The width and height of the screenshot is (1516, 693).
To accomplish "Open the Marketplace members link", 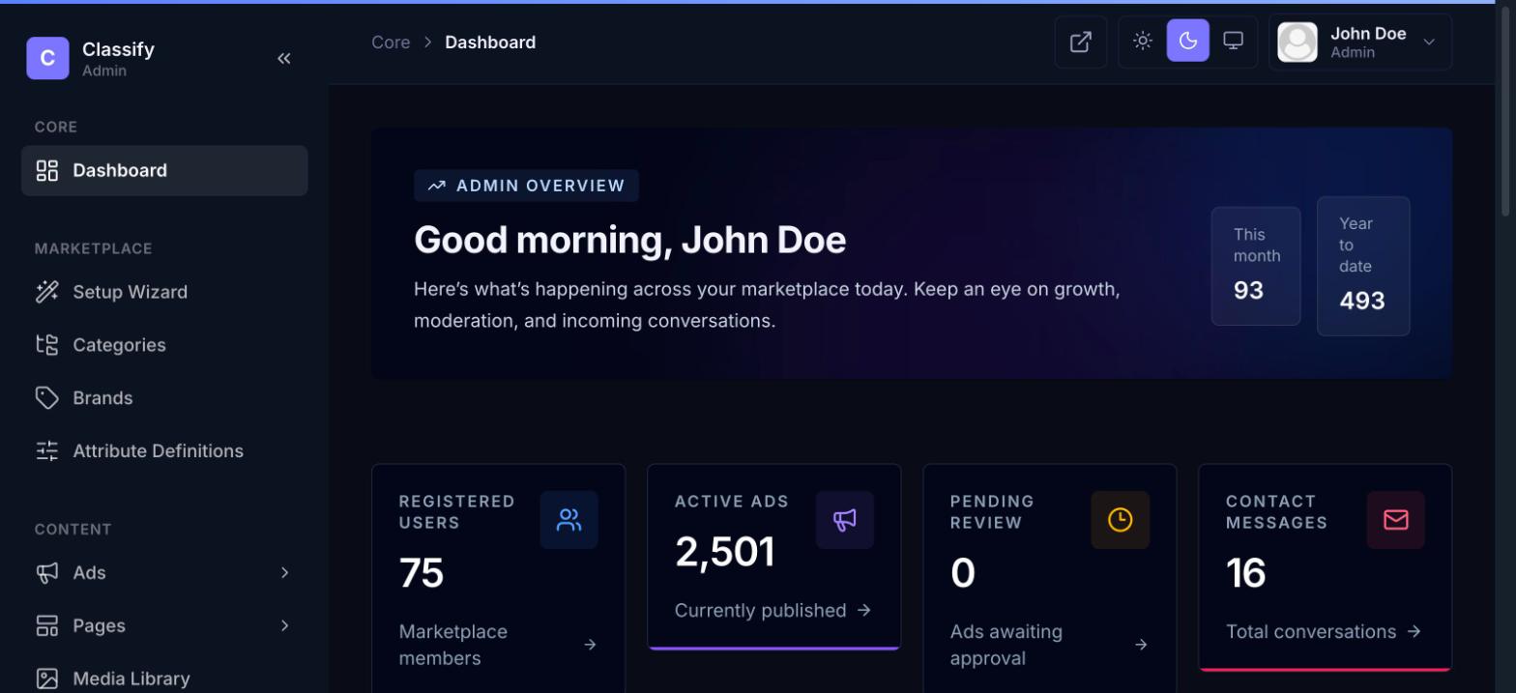I will 498,645.
